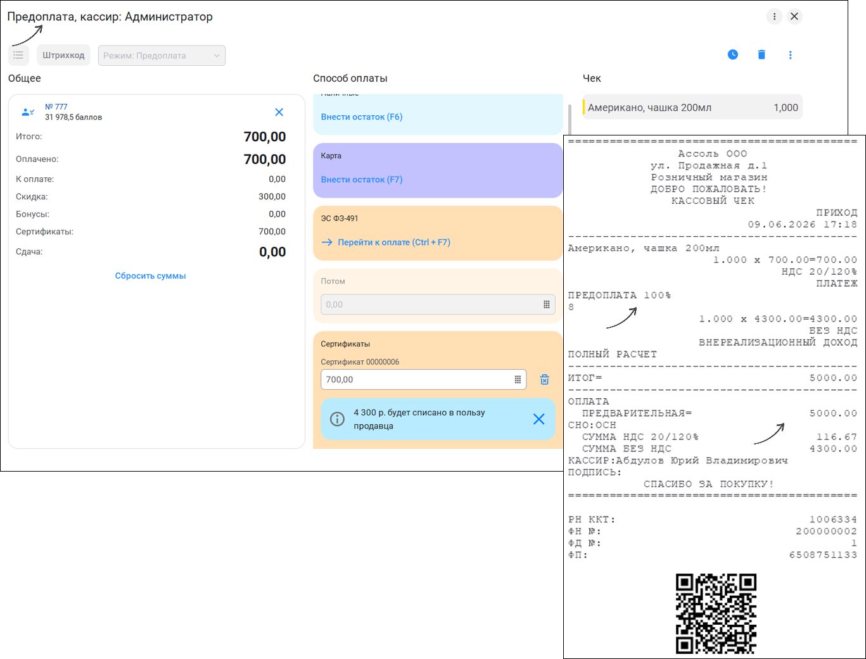Viewport: 866px width, 659px height.
Task: Open keypad icon in certificate amount field
Action: click(x=518, y=380)
